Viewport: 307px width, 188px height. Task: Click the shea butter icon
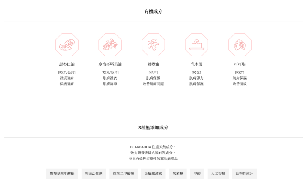(196, 45)
